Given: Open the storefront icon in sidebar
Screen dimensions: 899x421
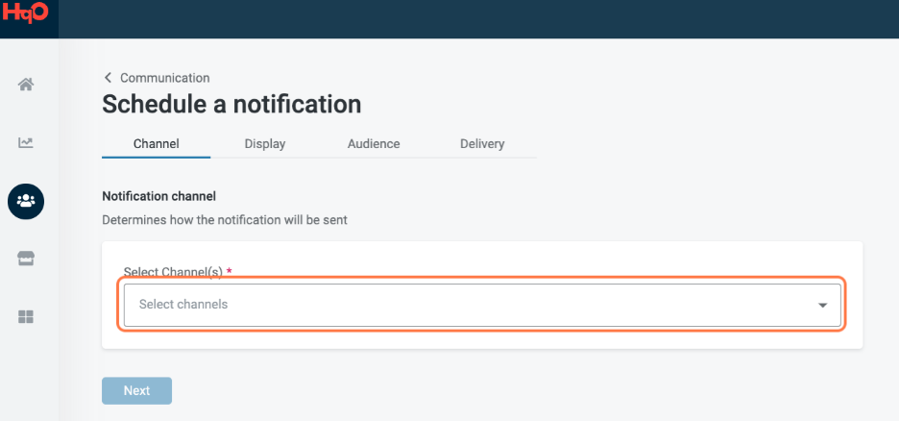Looking at the screenshot, I should 26,259.
